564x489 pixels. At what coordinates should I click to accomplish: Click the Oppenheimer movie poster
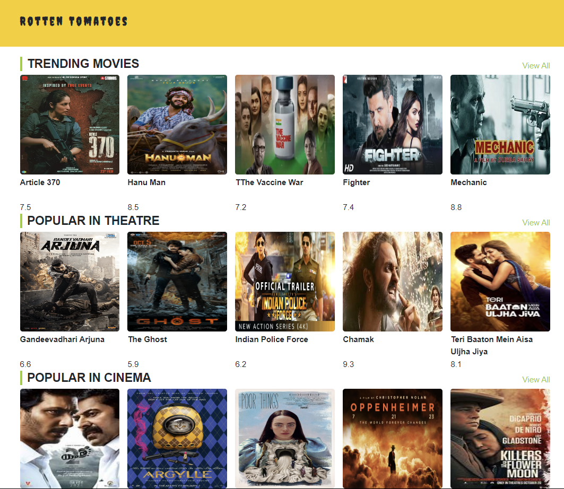point(393,438)
